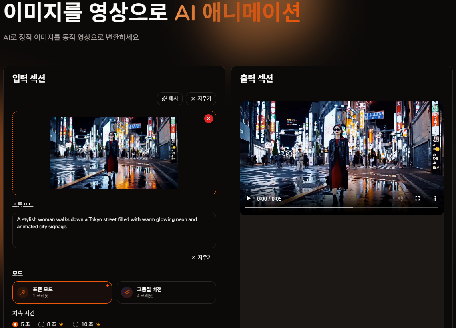Click the 입력 섹션 heading
The width and height of the screenshot is (456, 328).
[29, 78]
